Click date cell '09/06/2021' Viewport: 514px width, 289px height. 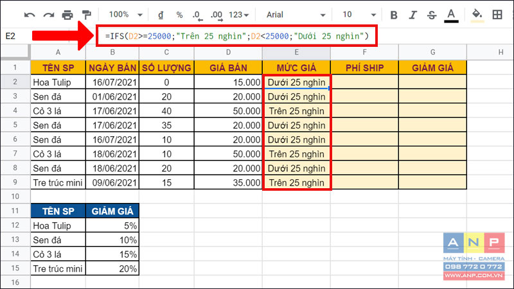coord(112,182)
